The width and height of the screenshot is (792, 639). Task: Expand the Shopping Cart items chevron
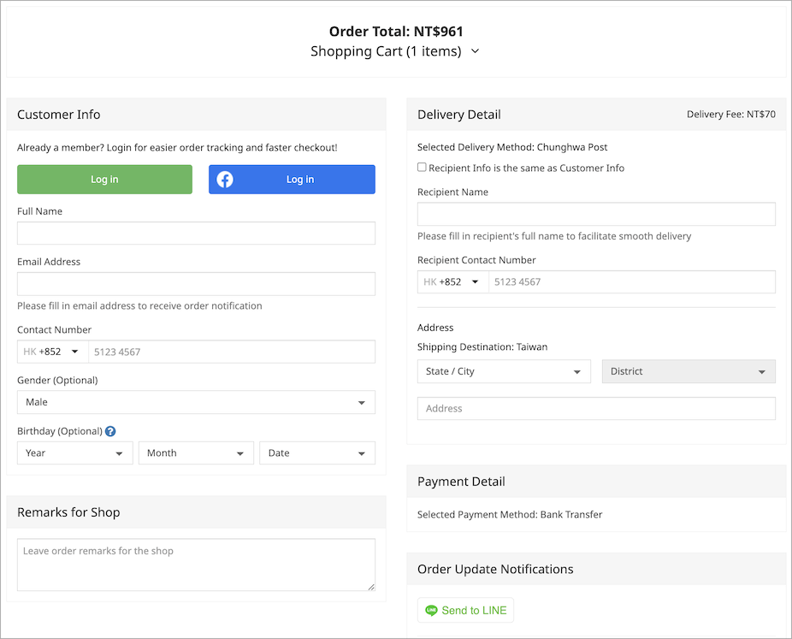(x=475, y=51)
